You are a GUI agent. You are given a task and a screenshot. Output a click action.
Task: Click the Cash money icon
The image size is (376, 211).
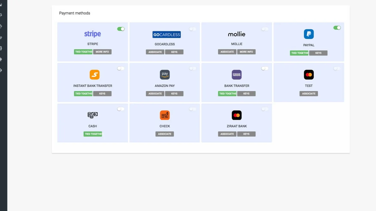[92, 115]
